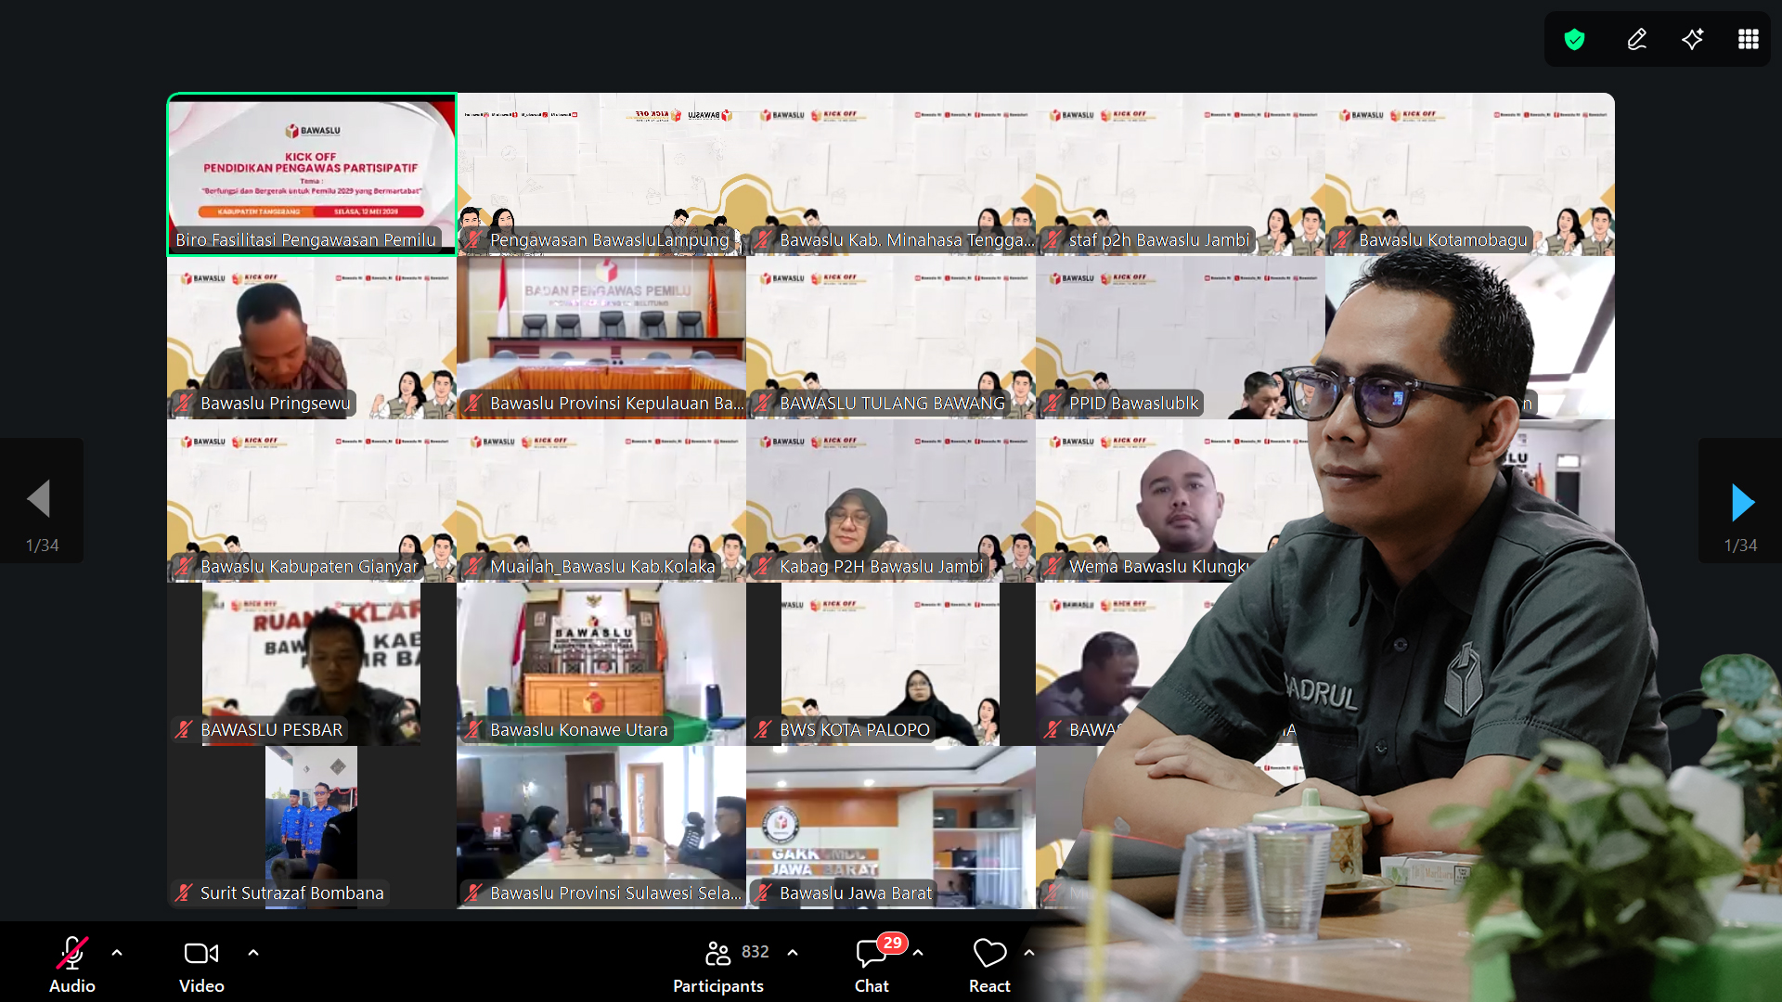This screenshot has height=1002, width=1782.
Task: Open the annotate pen tool
Action: click(1637, 39)
